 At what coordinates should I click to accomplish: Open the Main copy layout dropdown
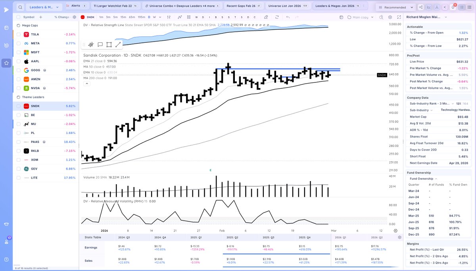361,17
